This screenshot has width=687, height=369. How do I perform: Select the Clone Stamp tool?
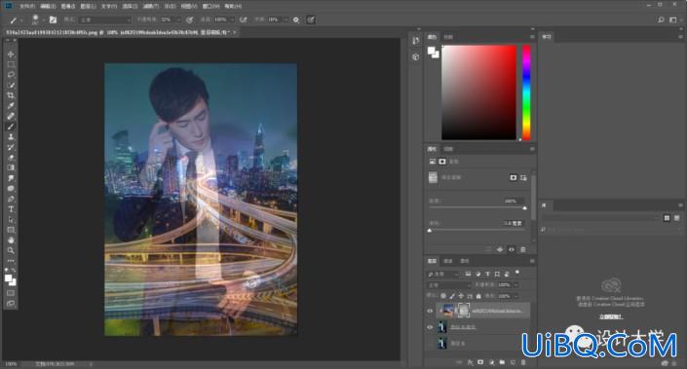pos(11,136)
